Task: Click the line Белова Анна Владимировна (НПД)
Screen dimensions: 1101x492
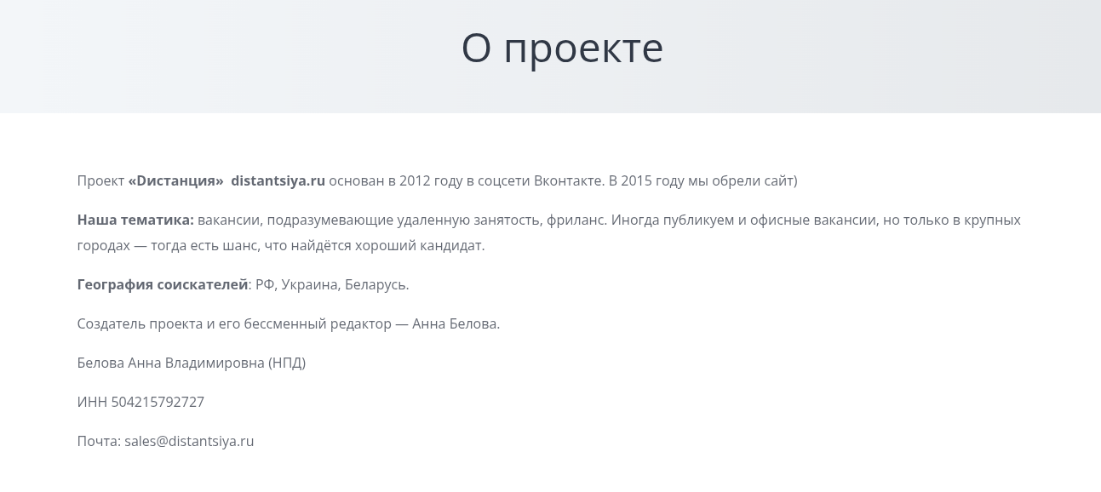Action: pos(191,363)
